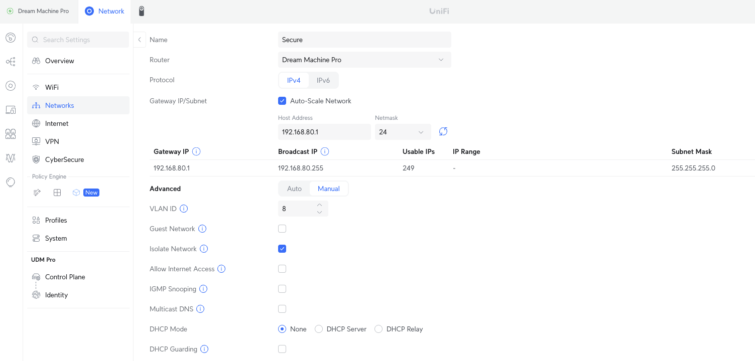Open Policy Engine table grid icon

pos(57,193)
